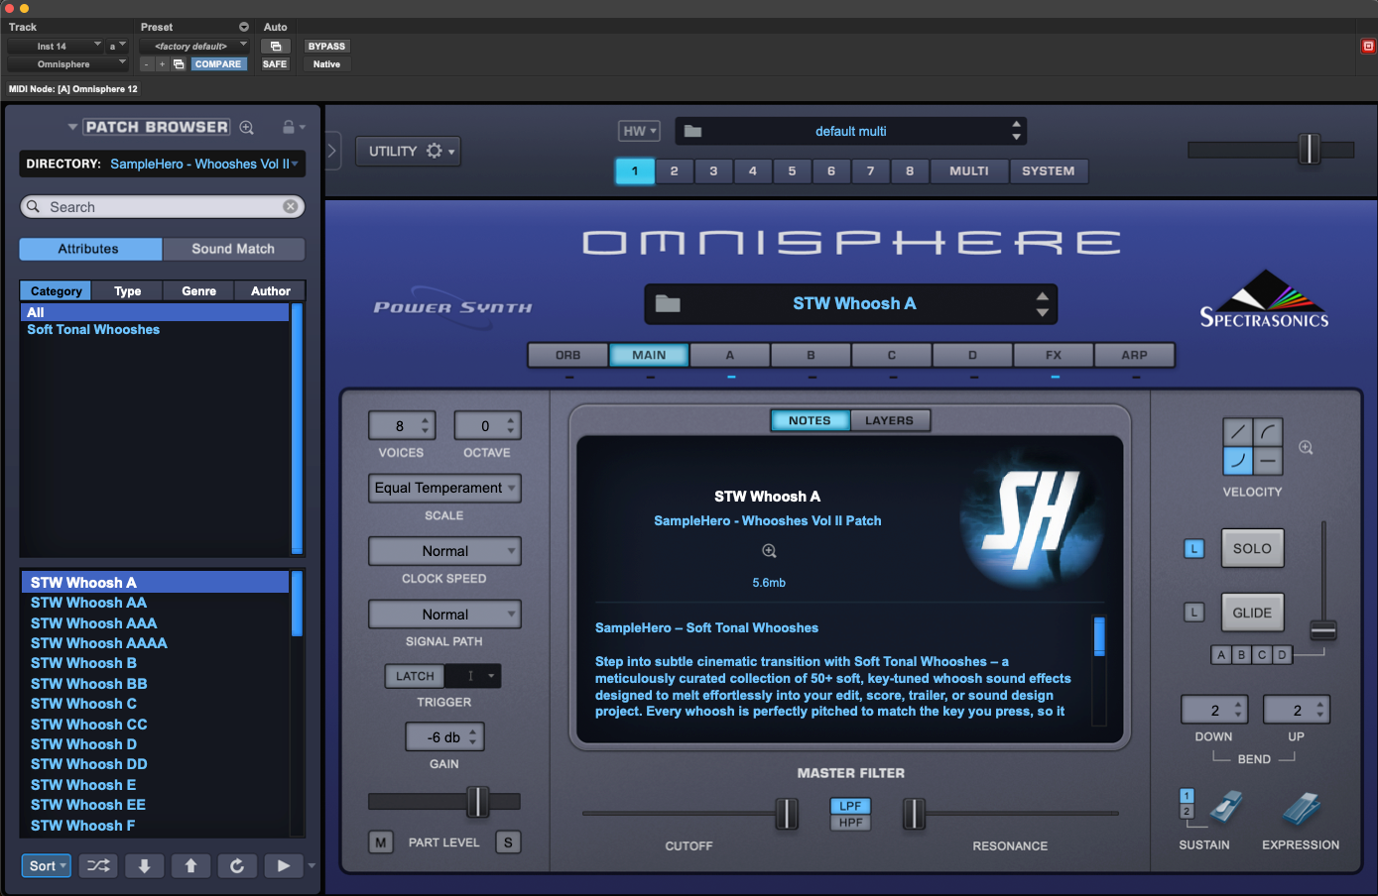Switch to the ARP tab
Screen dimensions: 1378x896
(x=1134, y=355)
